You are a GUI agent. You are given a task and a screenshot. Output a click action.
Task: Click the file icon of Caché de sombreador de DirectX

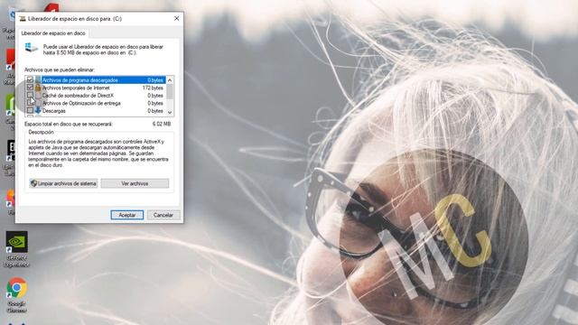point(38,96)
